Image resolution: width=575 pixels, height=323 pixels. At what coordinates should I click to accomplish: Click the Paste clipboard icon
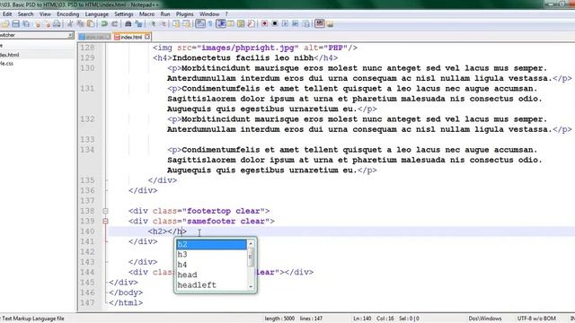tap(90, 24)
